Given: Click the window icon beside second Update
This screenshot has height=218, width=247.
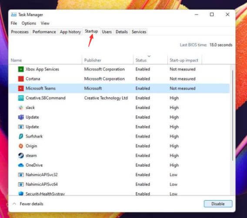Looking at the screenshot, I should pos(21,127).
